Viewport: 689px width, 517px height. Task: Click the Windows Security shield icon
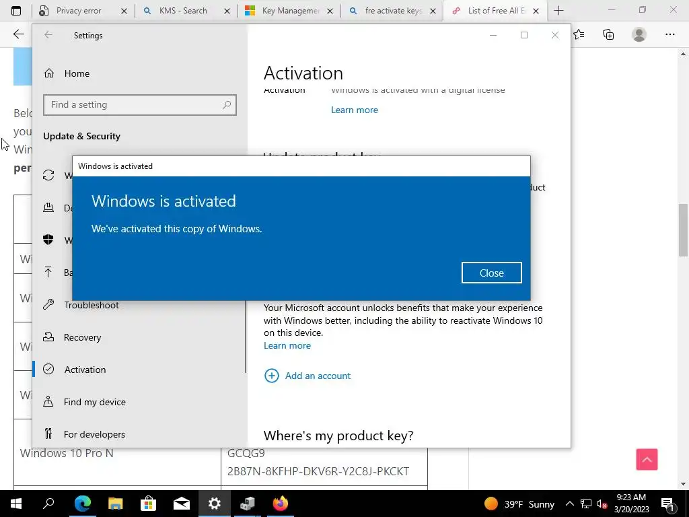click(48, 240)
